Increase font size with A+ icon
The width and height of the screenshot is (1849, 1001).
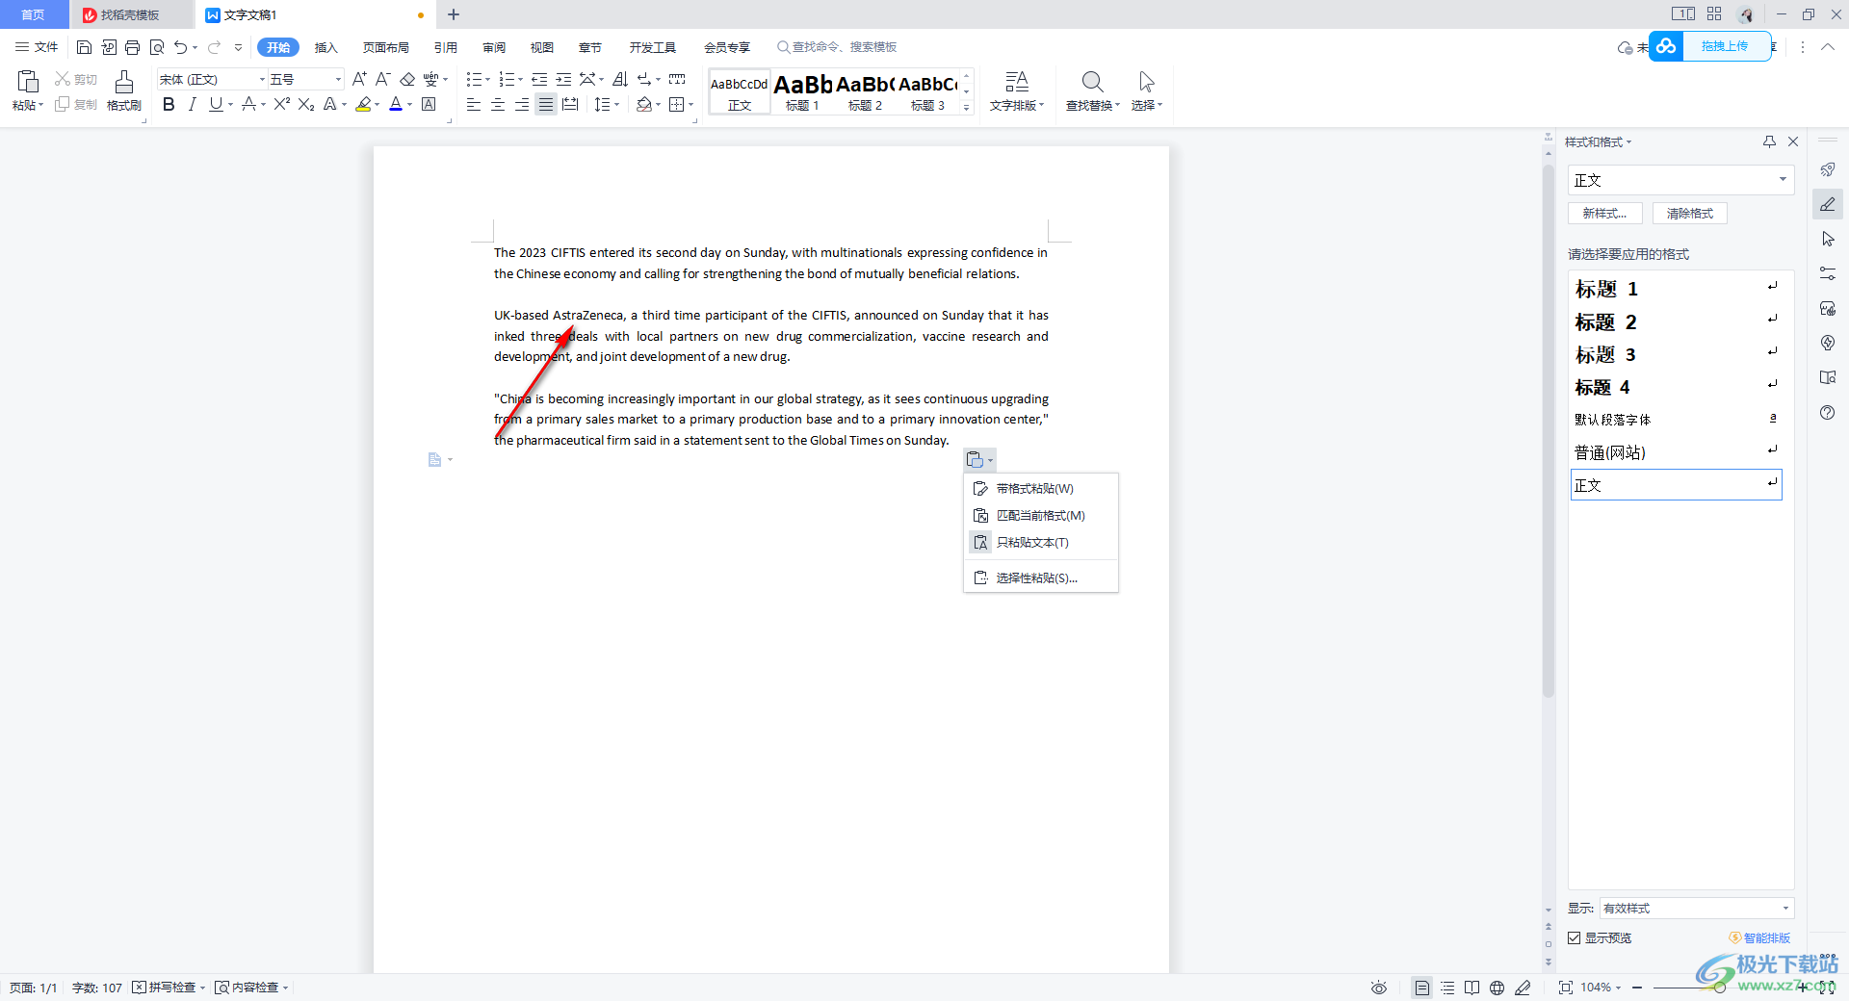tap(359, 79)
